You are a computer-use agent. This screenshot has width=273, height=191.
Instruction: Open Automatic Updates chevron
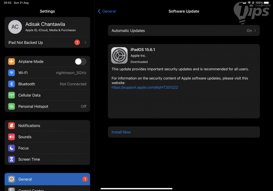(x=255, y=30)
